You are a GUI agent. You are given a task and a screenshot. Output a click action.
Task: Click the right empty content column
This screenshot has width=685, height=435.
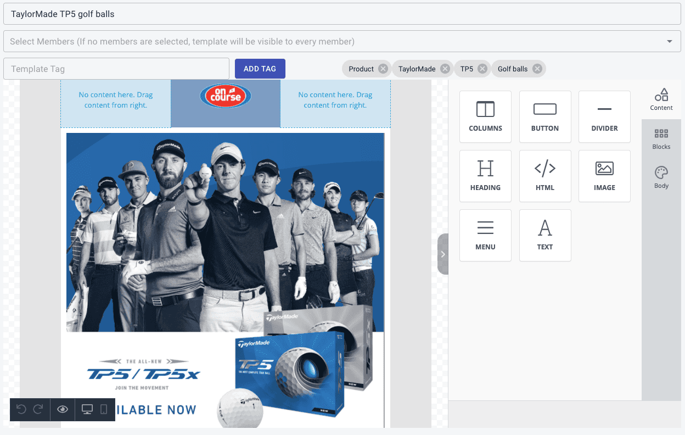point(335,104)
